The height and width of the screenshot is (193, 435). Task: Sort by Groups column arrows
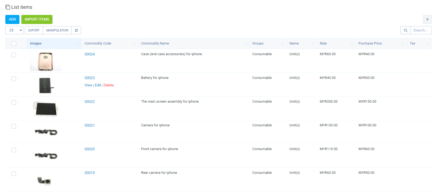(x=283, y=43)
